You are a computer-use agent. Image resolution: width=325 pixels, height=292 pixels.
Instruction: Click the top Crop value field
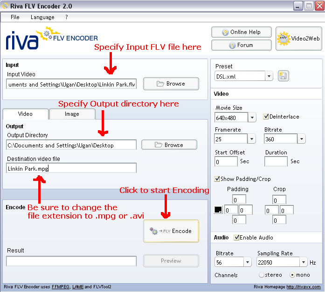pyautogui.click(x=279, y=199)
